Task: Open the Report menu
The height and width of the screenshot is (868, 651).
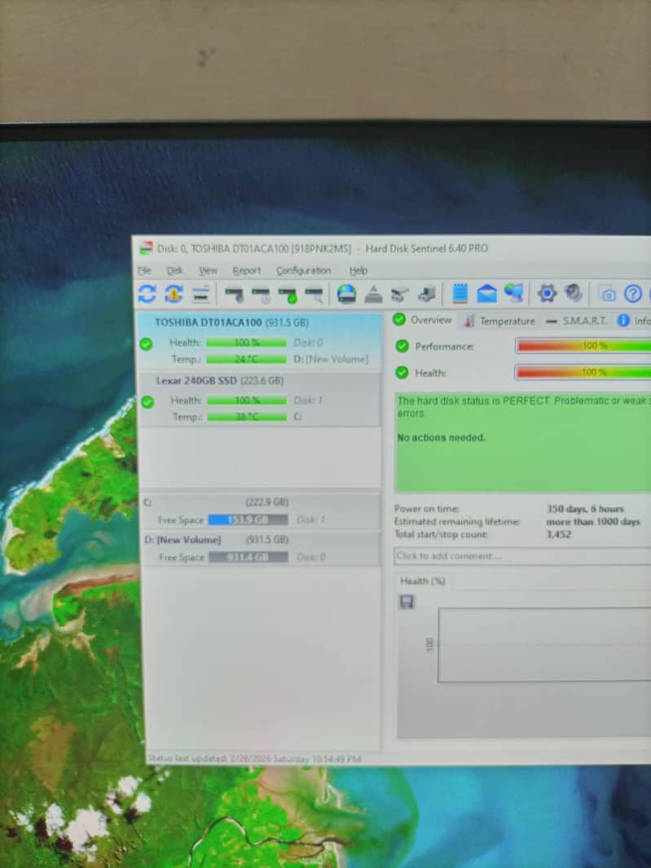Action: 247,270
